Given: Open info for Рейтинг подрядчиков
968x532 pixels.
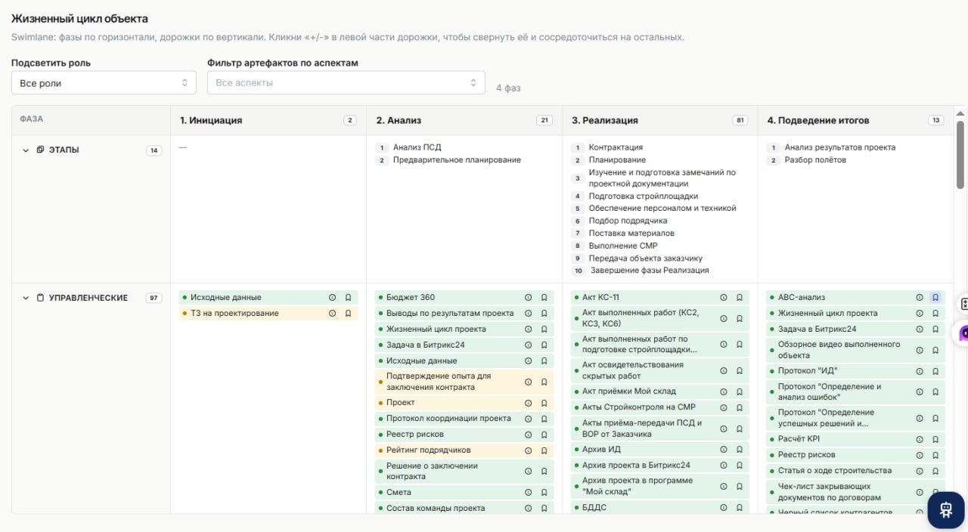Looking at the screenshot, I should pyautogui.click(x=528, y=450).
